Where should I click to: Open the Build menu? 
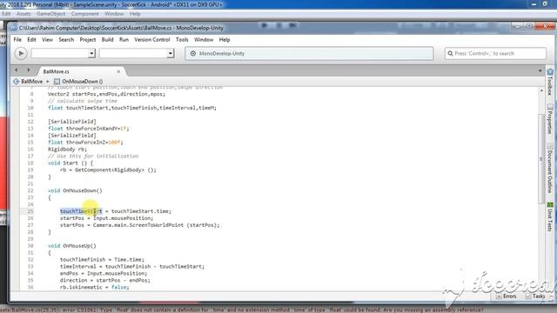pos(107,40)
